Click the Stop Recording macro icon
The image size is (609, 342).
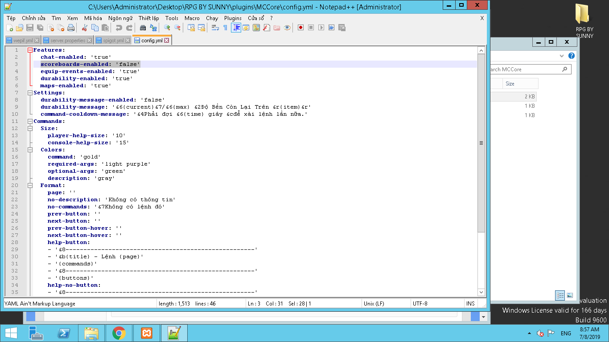click(x=311, y=28)
